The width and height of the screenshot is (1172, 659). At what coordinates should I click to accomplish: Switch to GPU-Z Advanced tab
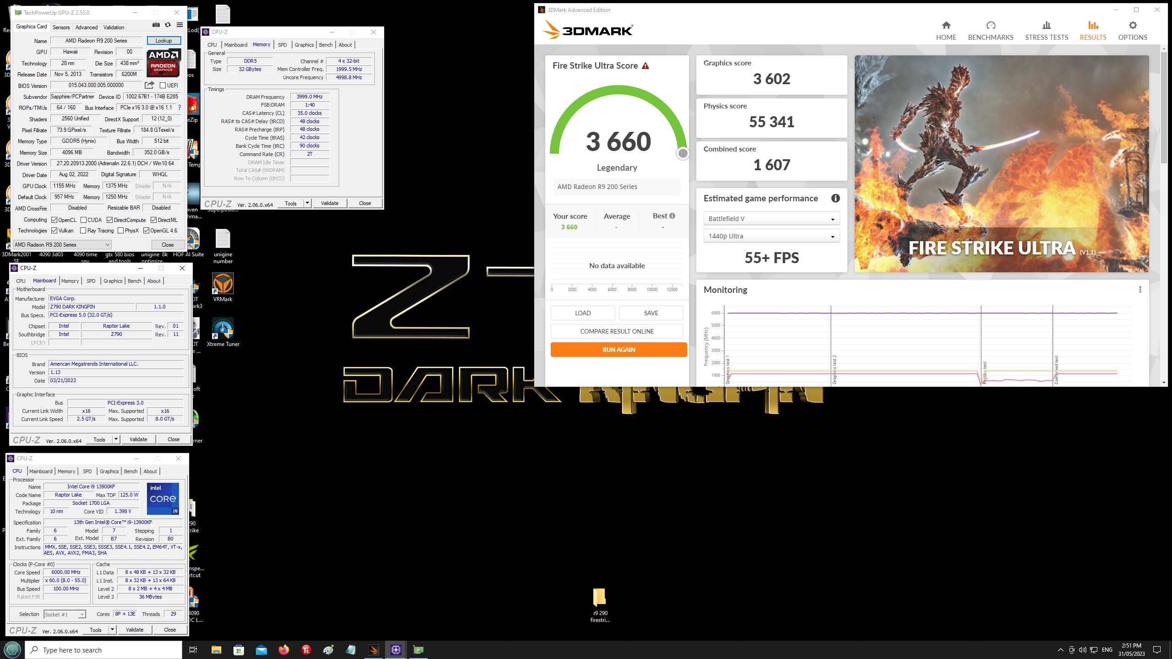pyautogui.click(x=87, y=27)
